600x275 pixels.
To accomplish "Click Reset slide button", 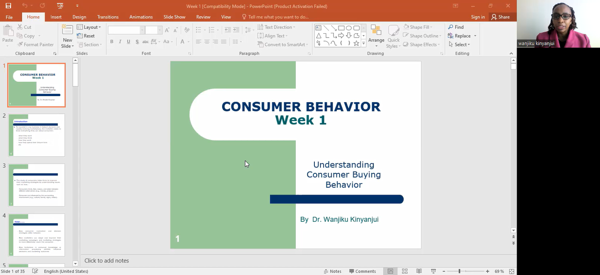I will click(86, 36).
